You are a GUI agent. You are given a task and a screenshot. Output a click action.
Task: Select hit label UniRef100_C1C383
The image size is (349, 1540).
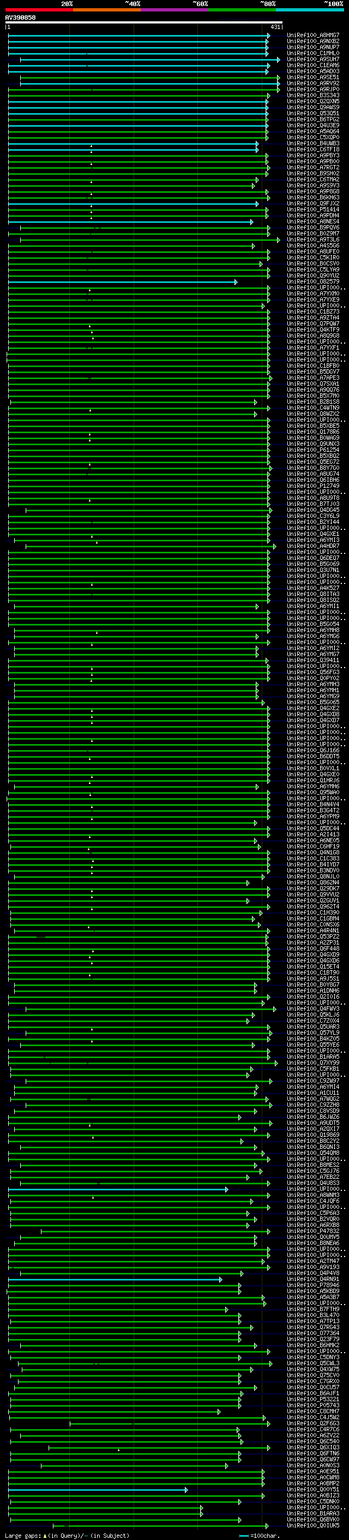[312, 859]
